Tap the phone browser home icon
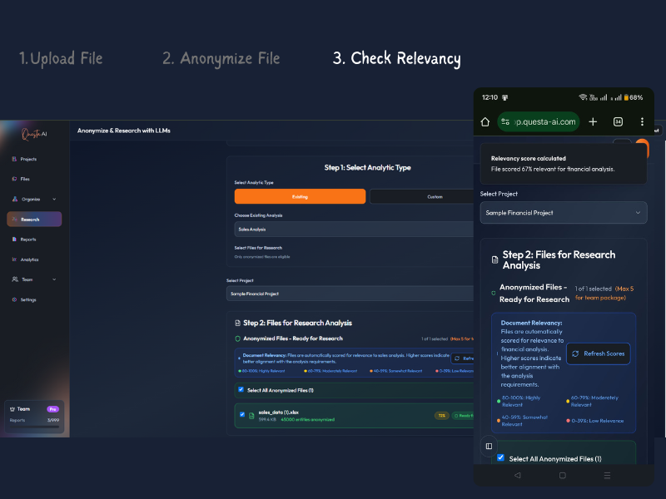 (485, 121)
